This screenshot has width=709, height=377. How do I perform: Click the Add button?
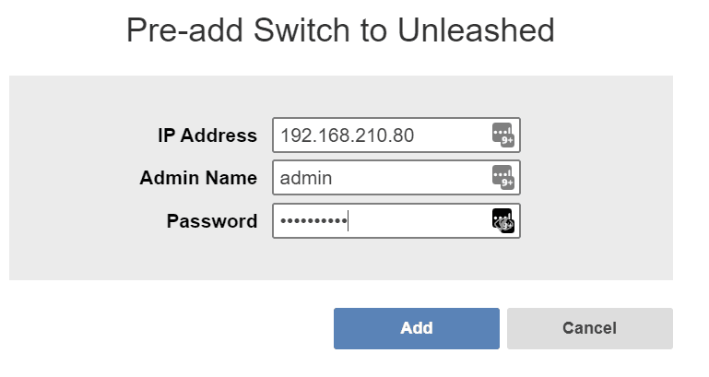point(417,329)
